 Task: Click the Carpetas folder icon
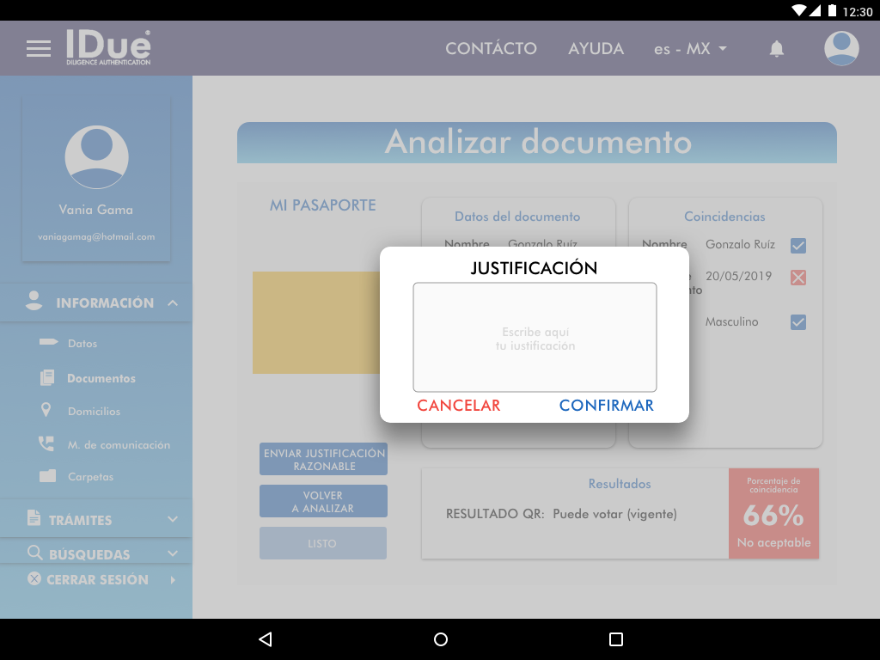tap(47, 476)
